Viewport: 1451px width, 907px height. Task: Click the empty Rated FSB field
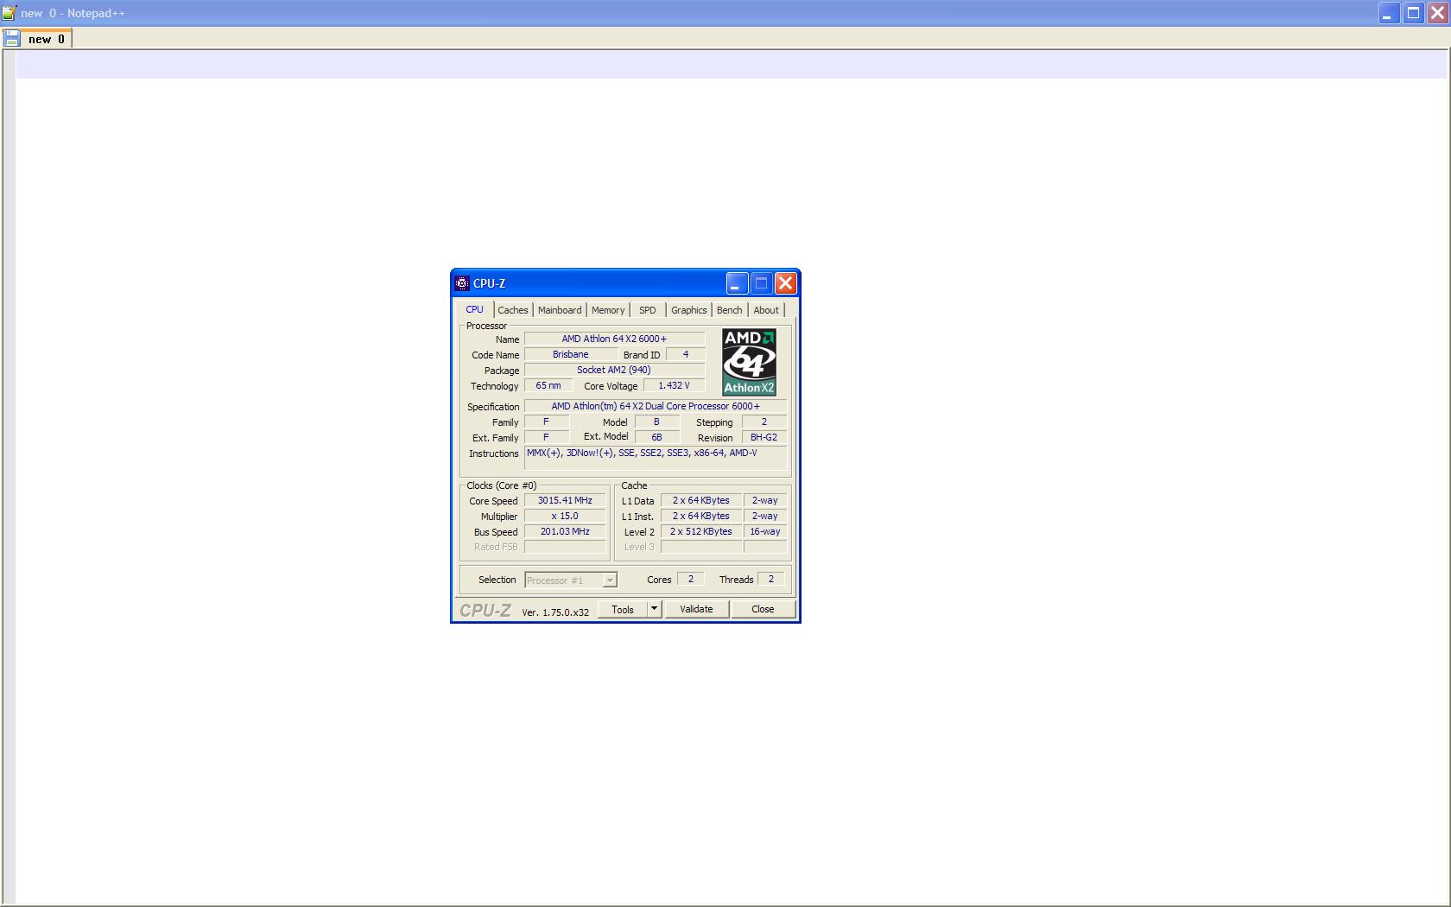point(565,547)
